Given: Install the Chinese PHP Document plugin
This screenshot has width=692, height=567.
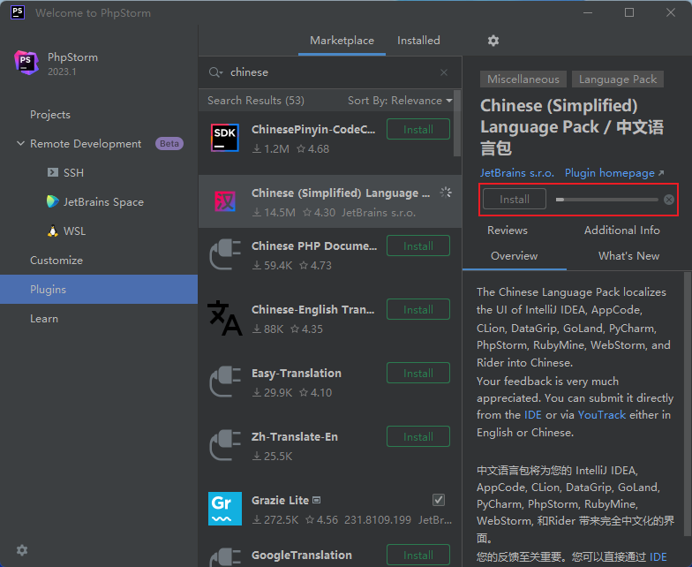Looking at the screenshot, I should coord(418,246).
